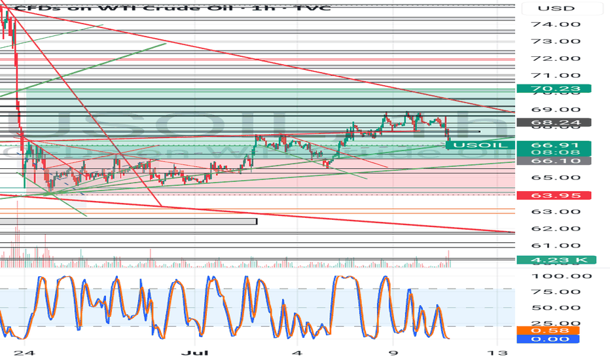Click the 73.00 price axis tick

click(556, 41)
